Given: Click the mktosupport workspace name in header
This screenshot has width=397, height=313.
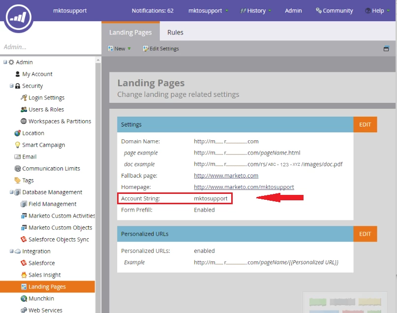Looking at the screenshot, I should [x=70, y=11].
